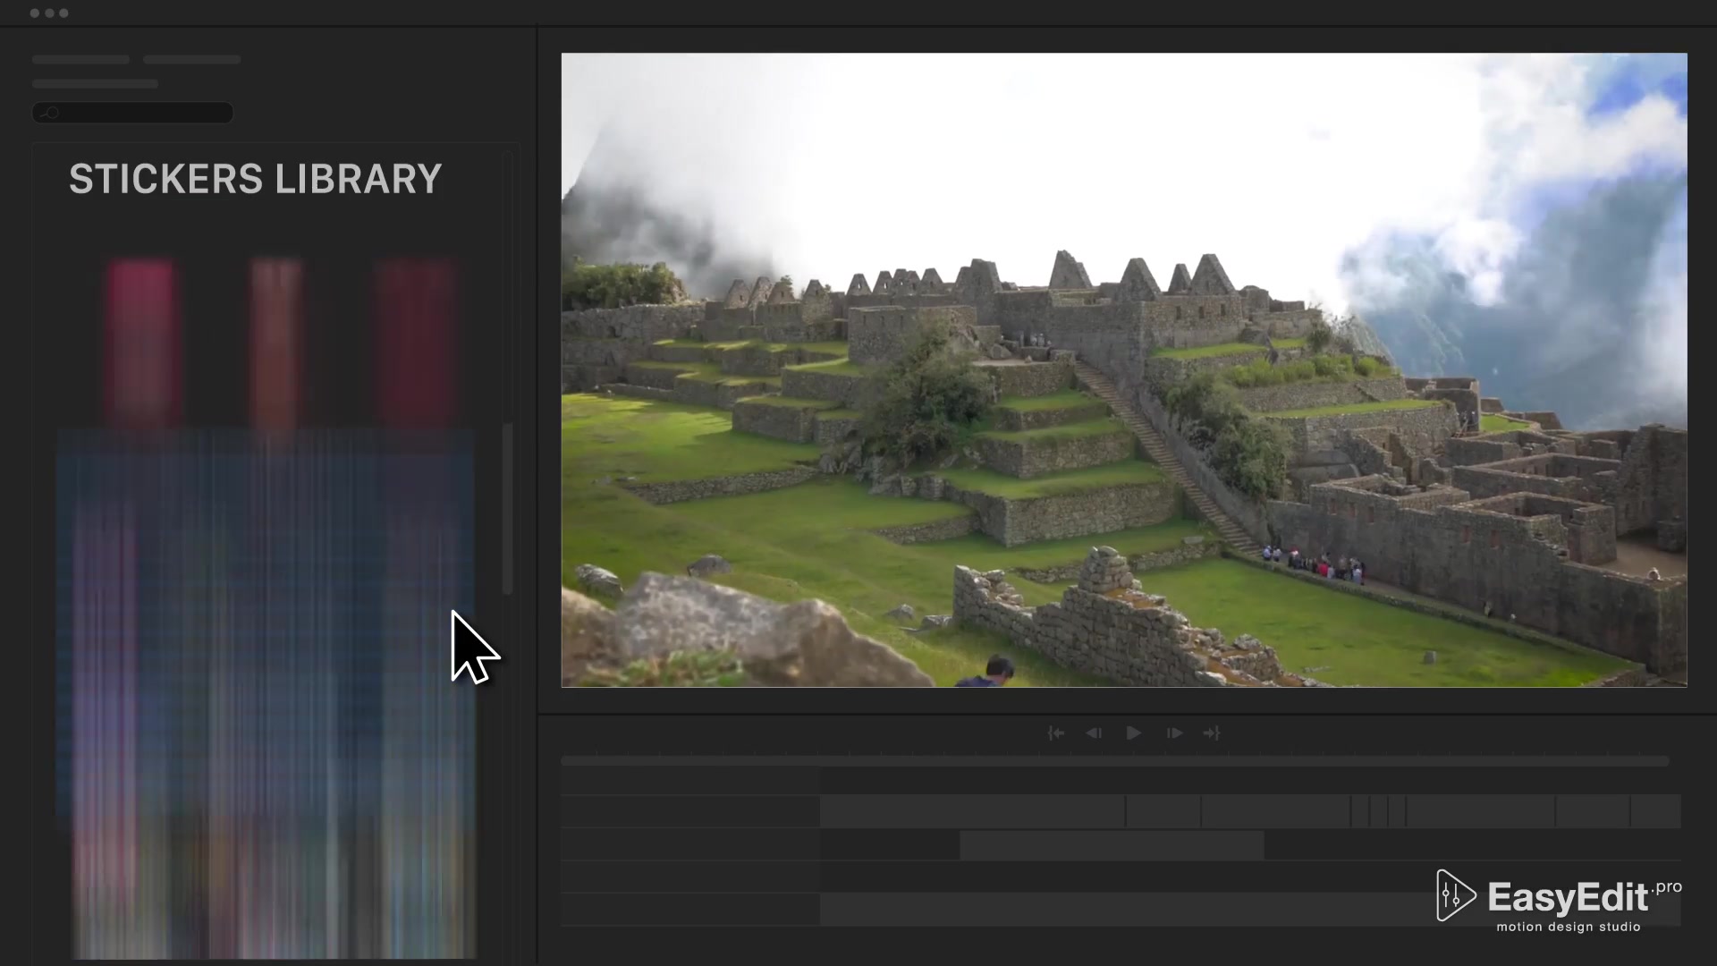Step forward one frame
The height and width of the screenshot is (966, 1717).
1174,733
